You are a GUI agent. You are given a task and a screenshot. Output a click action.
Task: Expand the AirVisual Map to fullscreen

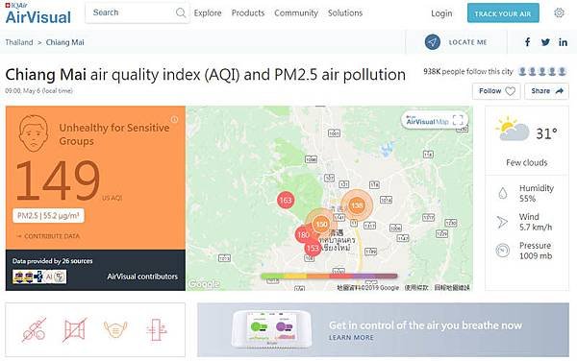click(458, 120)
